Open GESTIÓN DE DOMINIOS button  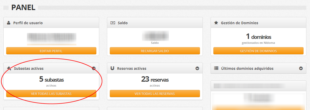258,51
